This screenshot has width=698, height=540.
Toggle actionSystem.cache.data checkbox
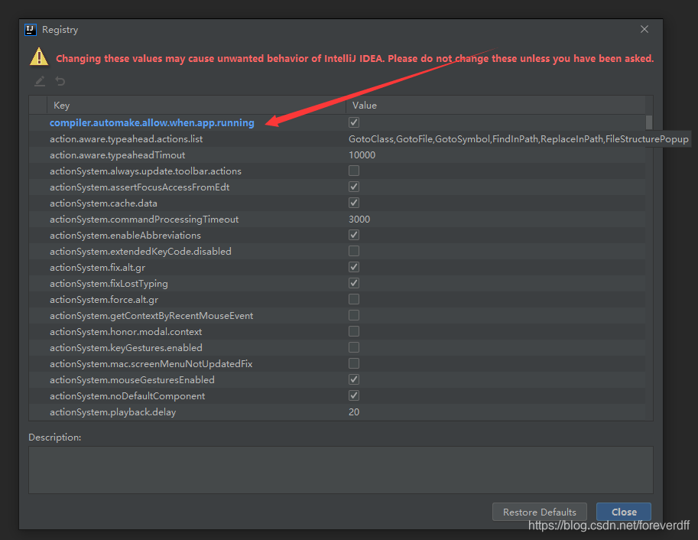[x=354, y=203]
